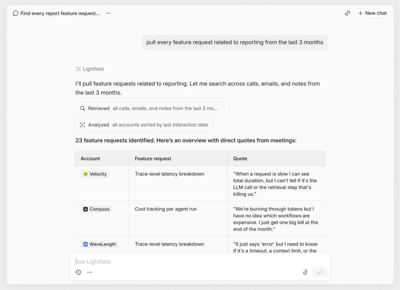
Task: Click the Account column header
Action: [90, 159]
